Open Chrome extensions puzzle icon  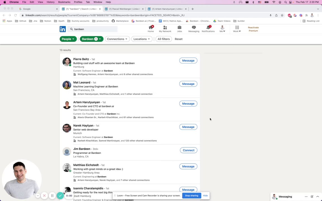306,15
